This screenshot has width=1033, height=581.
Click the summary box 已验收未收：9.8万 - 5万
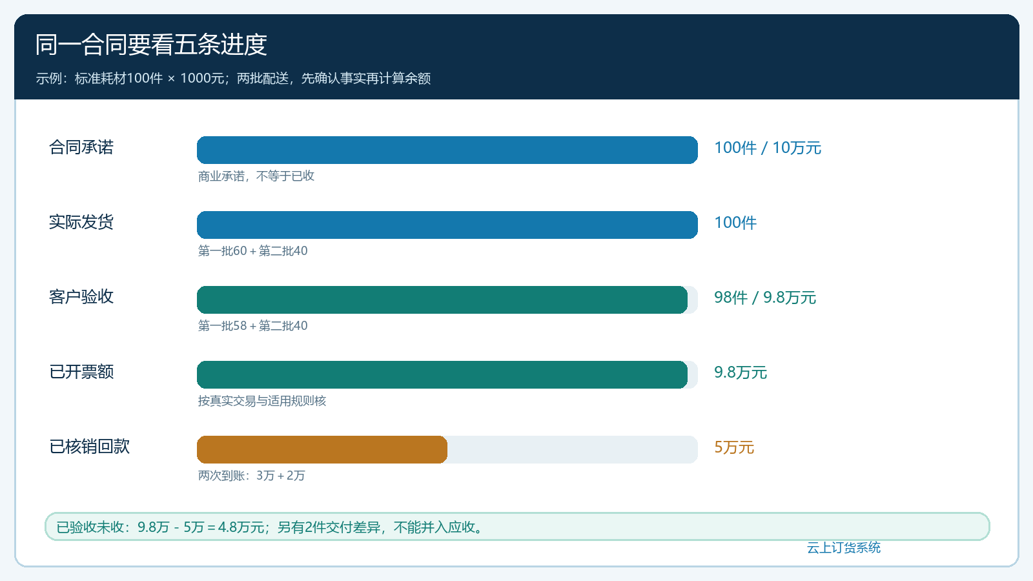click(517, 527)
